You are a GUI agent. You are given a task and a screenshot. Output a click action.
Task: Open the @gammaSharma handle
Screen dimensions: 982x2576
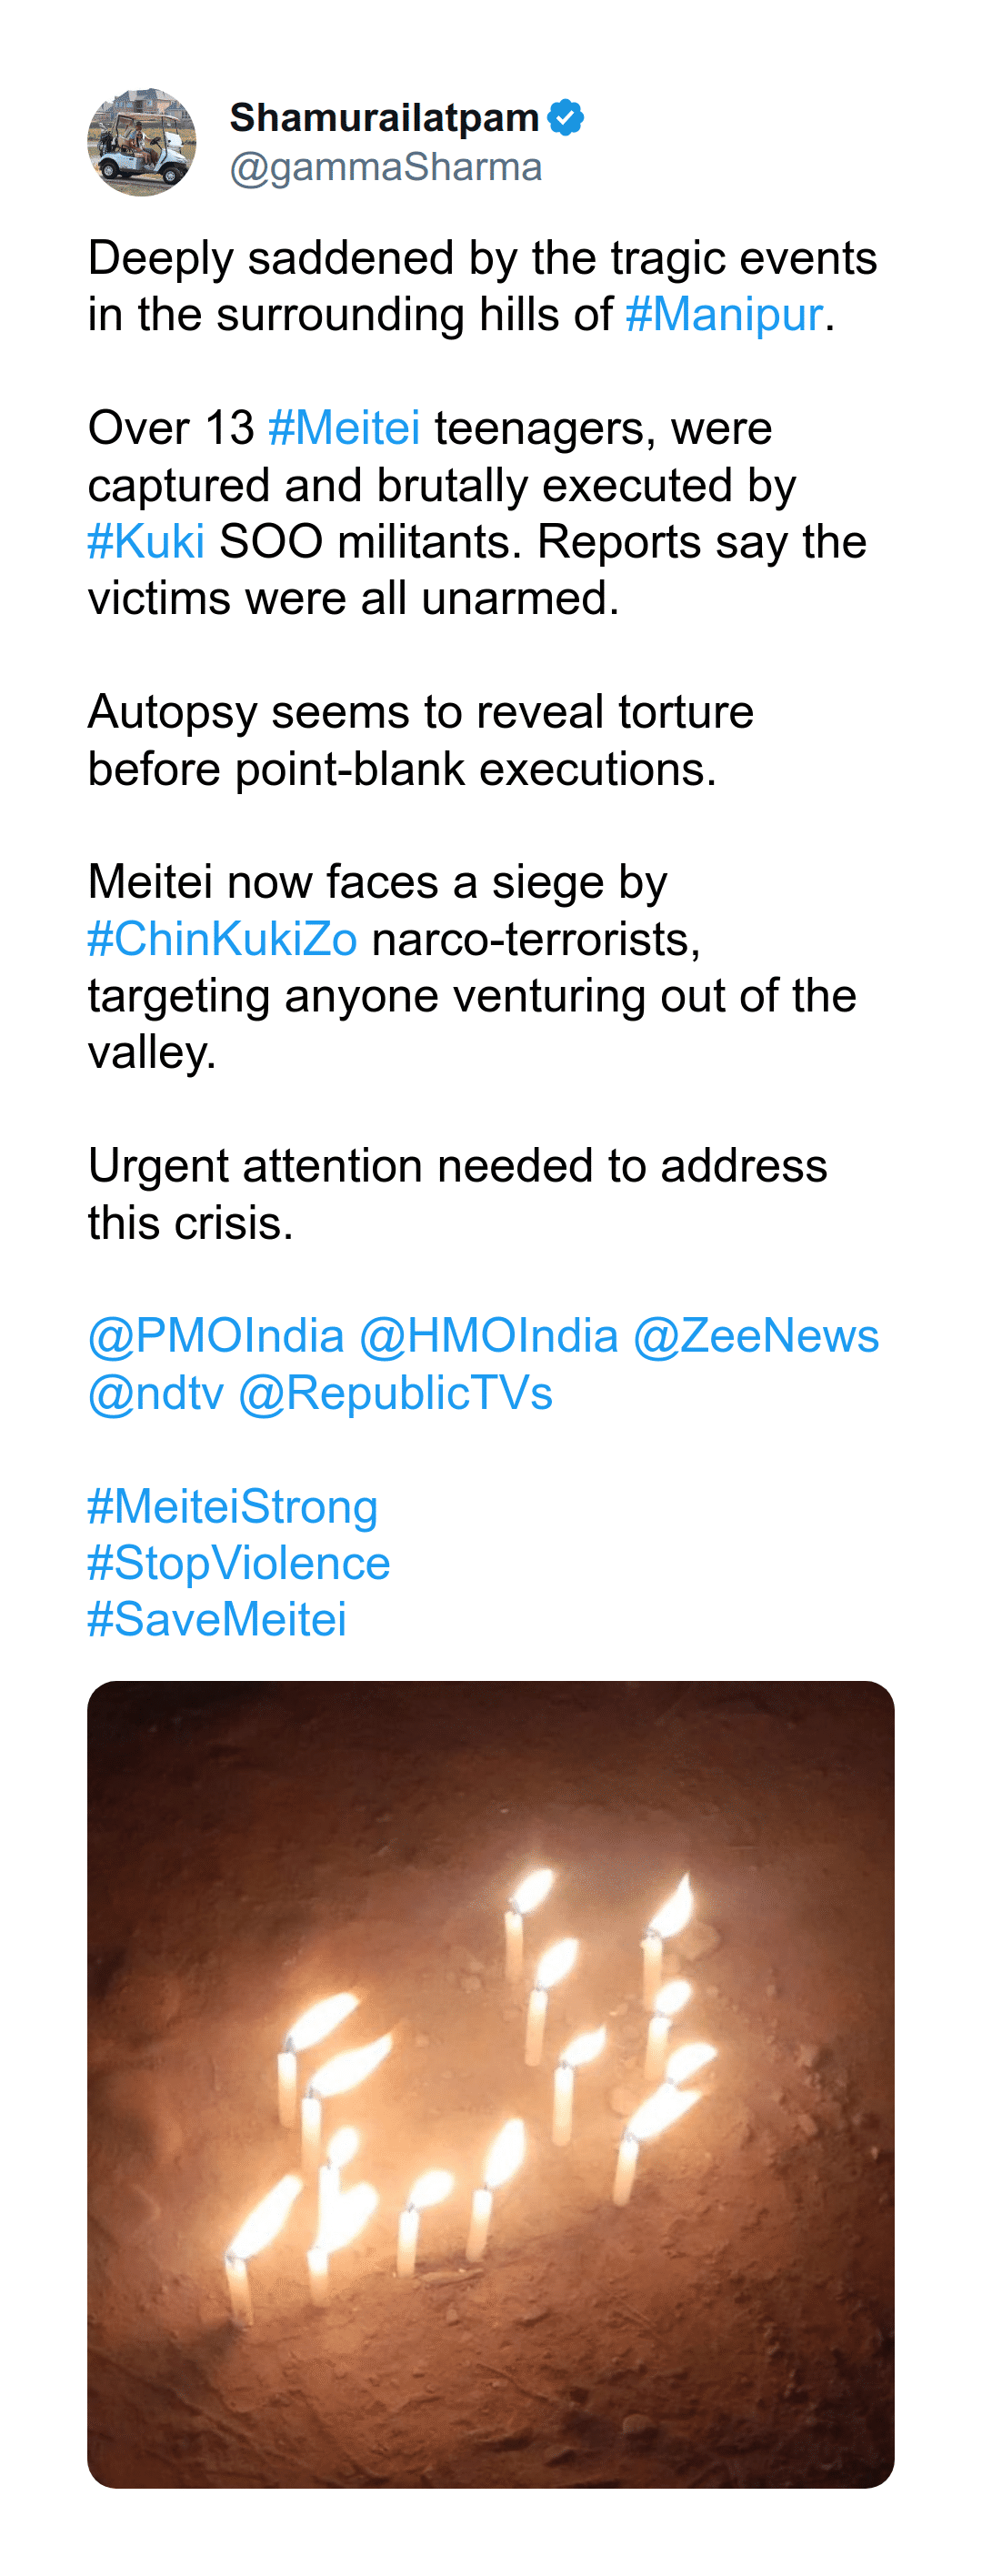pyautogui.click(x=385, y=167)
